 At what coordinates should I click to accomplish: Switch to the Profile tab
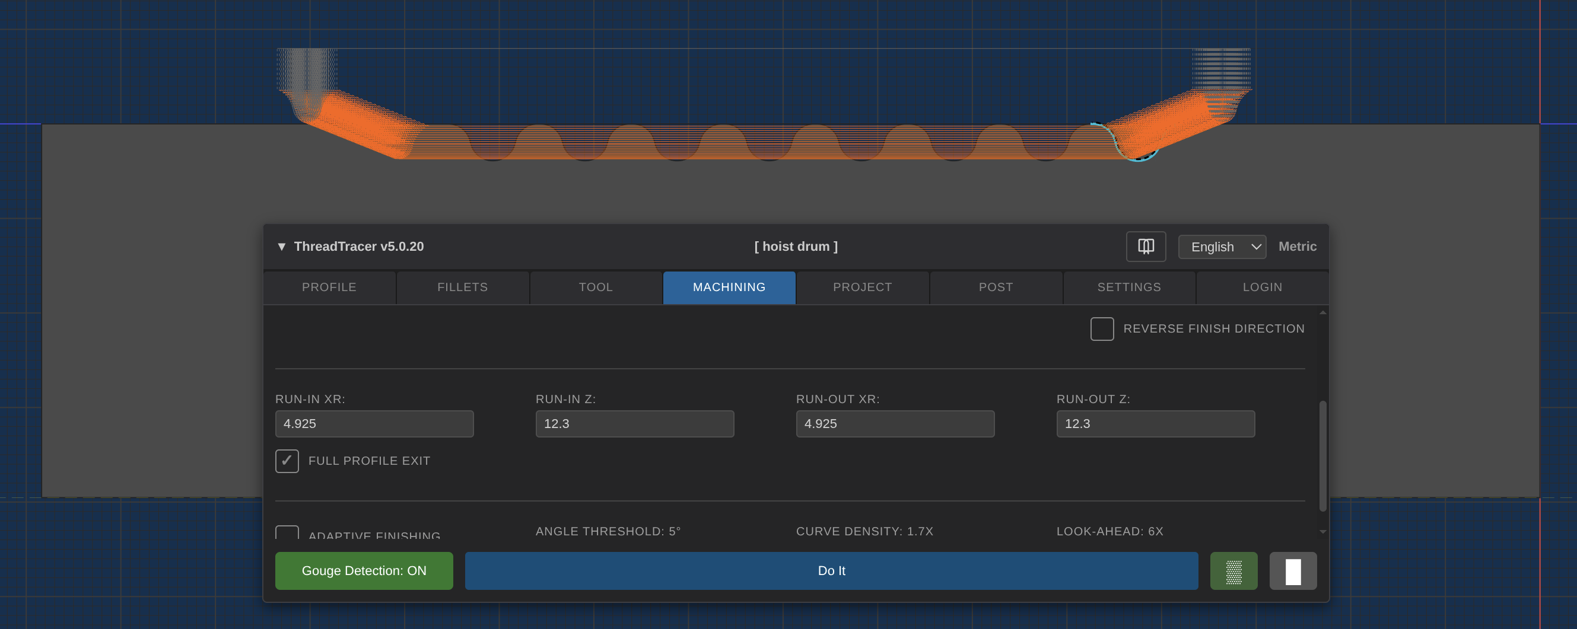click(329, 288)
